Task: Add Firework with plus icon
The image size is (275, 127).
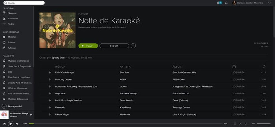Action: coord(50,108)
